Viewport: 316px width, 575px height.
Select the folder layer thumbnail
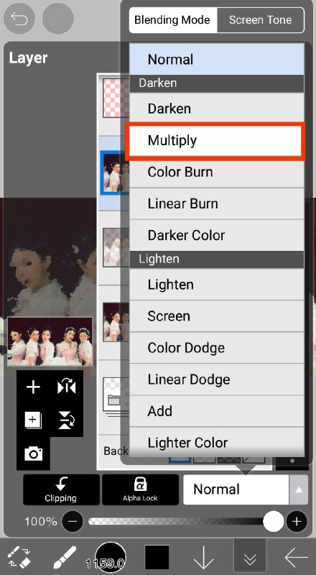pos(116,395)
